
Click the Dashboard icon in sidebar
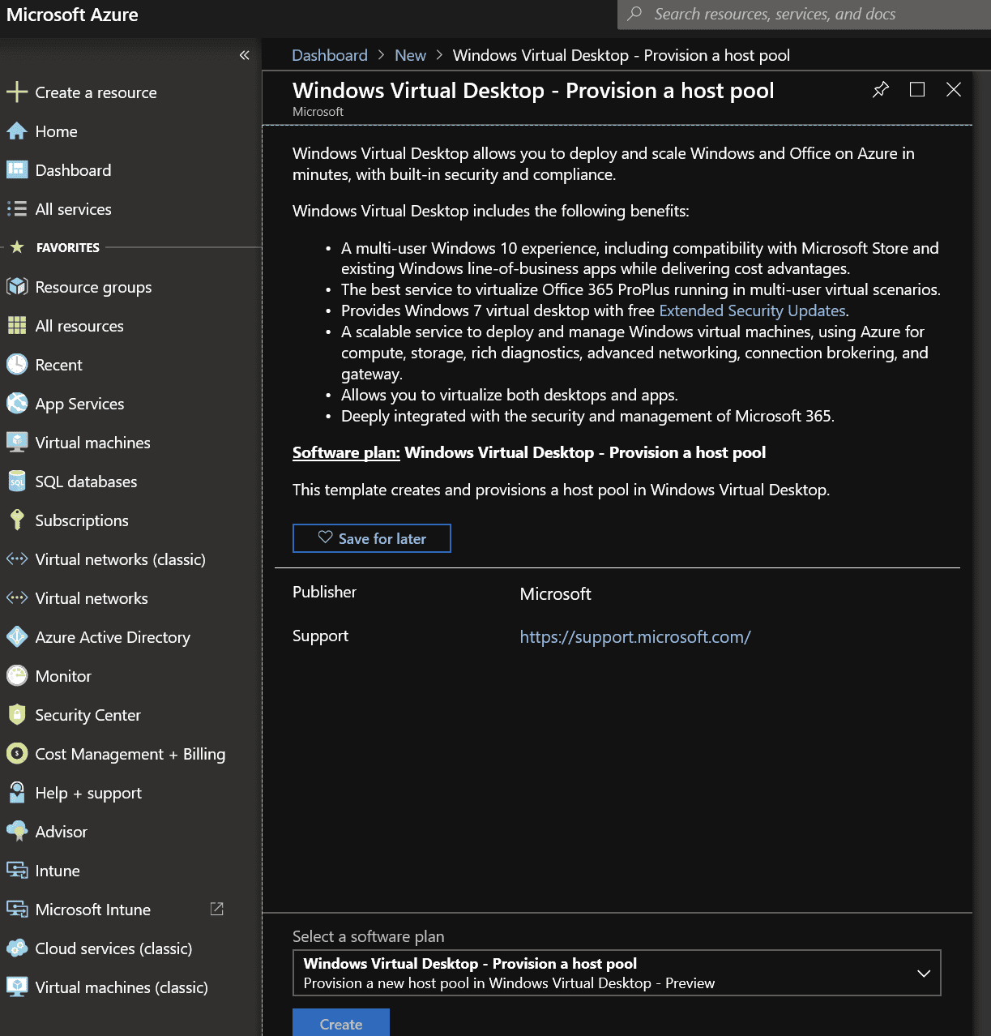pyautogui.click(x=17, y=169)
